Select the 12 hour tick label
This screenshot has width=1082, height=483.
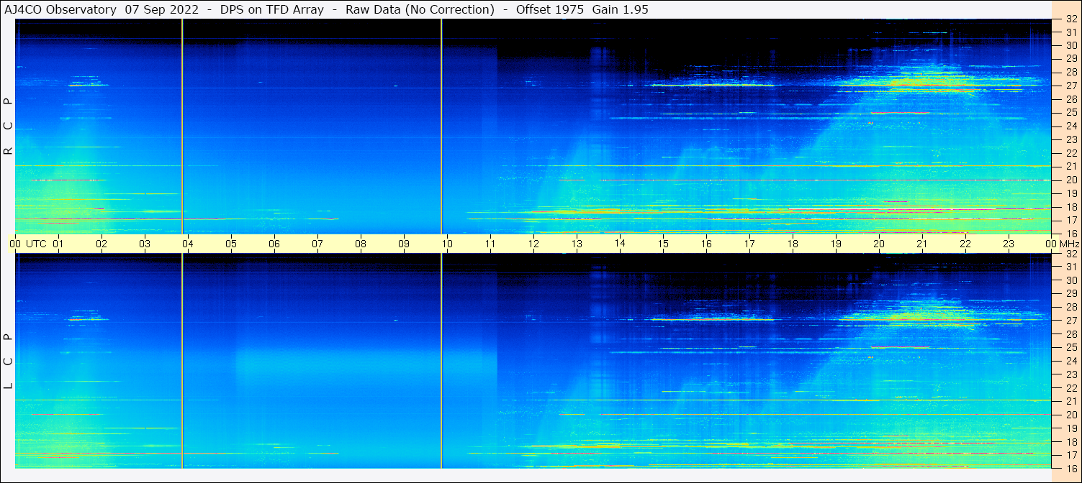pos(533,244)
